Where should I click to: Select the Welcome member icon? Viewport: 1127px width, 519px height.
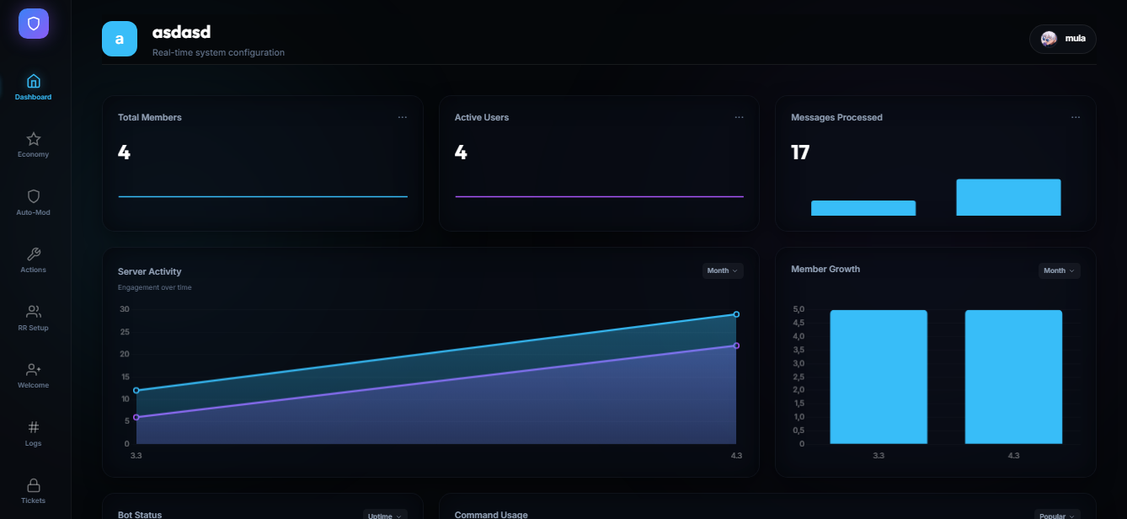point(33,372)
